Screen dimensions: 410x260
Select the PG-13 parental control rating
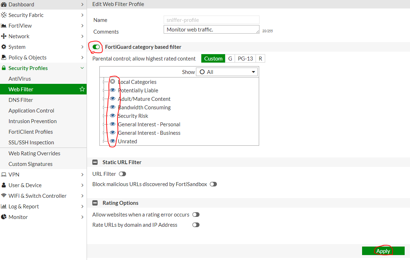point(245,59)
